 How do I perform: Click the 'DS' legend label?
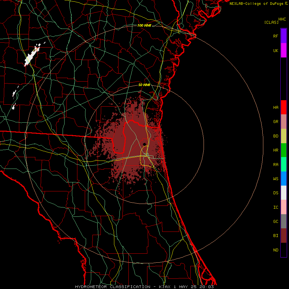276,193
